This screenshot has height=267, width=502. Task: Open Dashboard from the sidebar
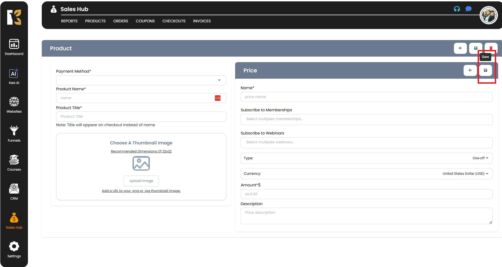(x=14, y=47)
